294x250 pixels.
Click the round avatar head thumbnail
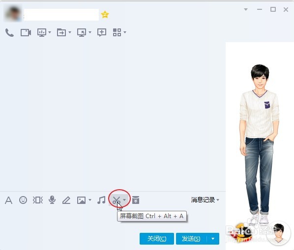[278, 233]
